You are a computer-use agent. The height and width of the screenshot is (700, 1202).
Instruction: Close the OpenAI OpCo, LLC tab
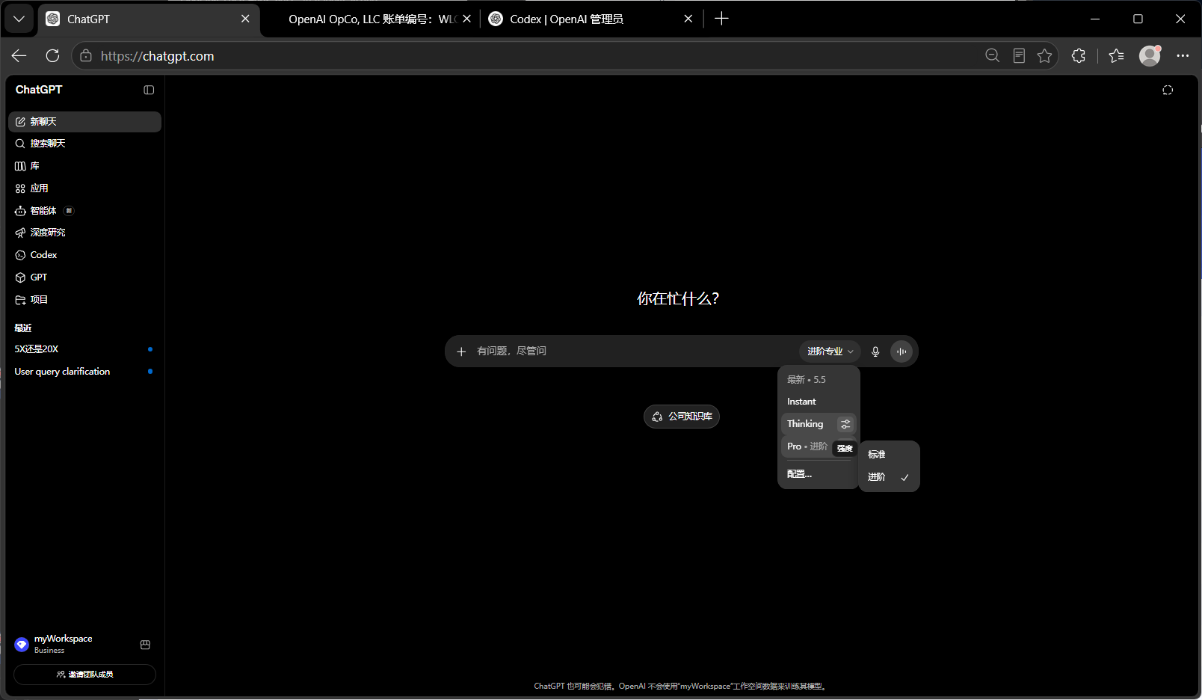[466, 19]
